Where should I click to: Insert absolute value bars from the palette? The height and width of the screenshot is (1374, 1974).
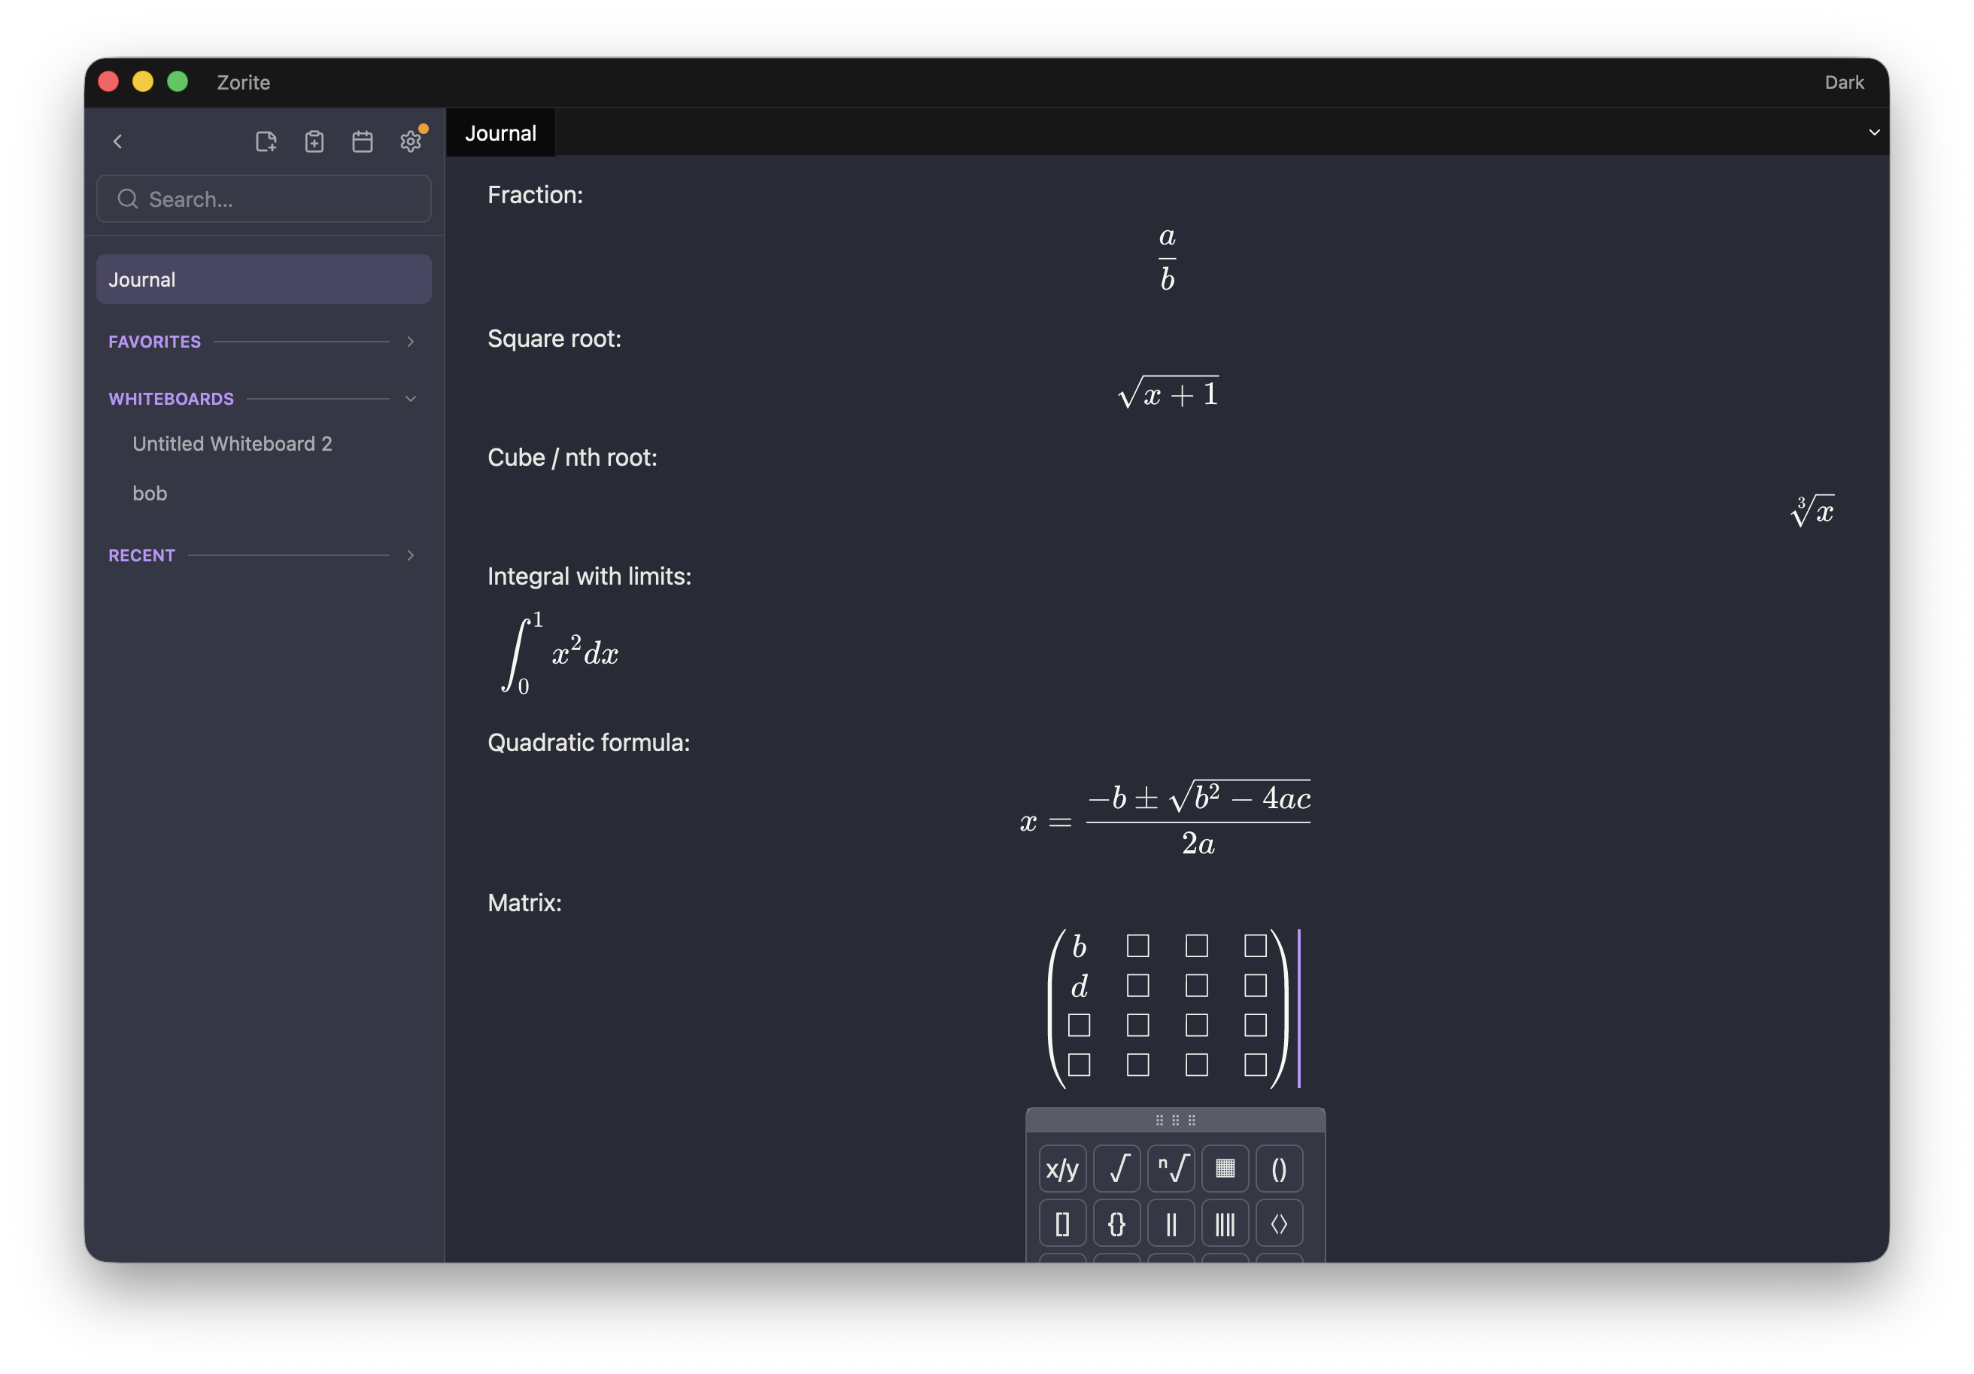click(x=1171, y=1224)
